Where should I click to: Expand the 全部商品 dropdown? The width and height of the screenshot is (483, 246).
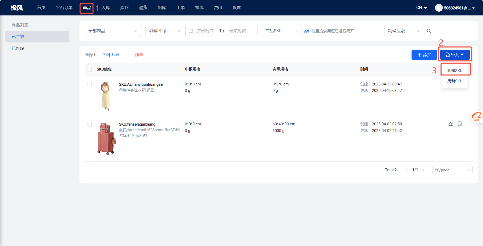pos(113,31)
